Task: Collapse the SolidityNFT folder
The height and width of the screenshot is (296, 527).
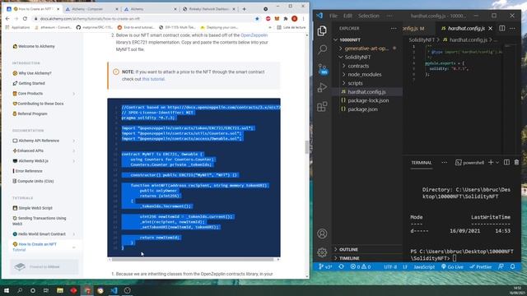Action: tap(357, 57)
